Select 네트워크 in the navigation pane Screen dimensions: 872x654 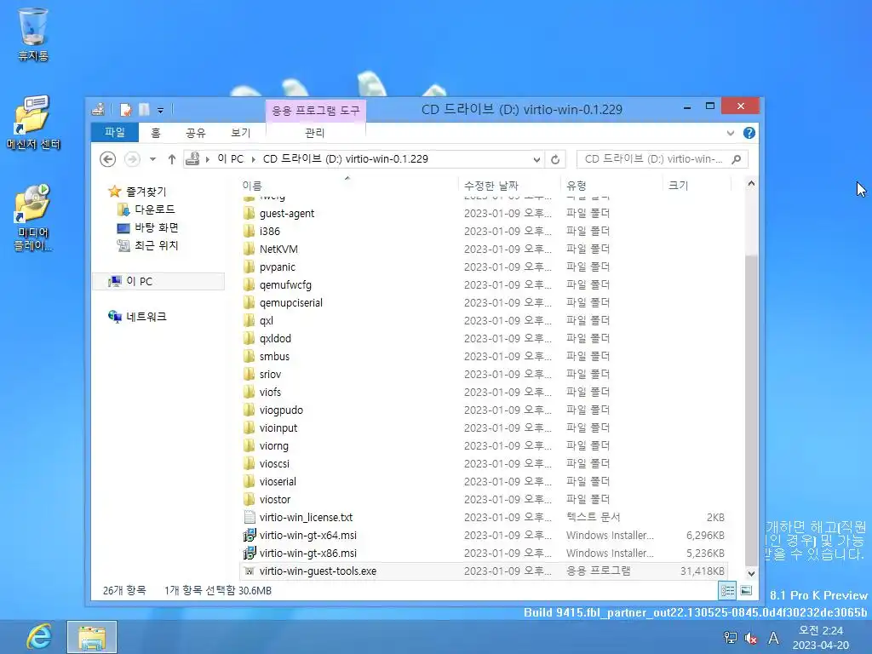(x=146, y=317)
